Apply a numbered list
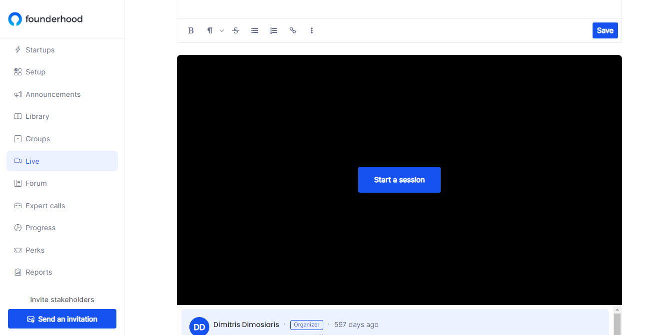This screenshot has width=666, height=335. [273, 30]
